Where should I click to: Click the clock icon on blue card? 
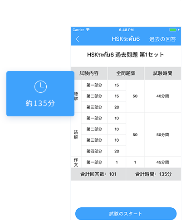pyautogui.click(x=40, y=86)
